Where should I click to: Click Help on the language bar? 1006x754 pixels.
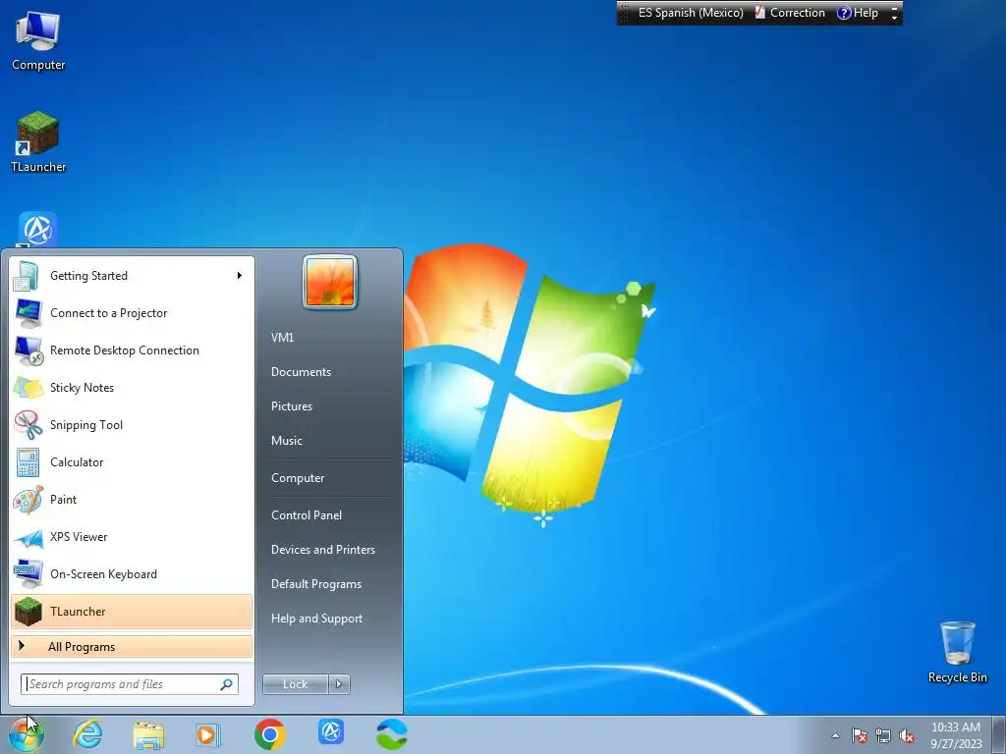858,13
